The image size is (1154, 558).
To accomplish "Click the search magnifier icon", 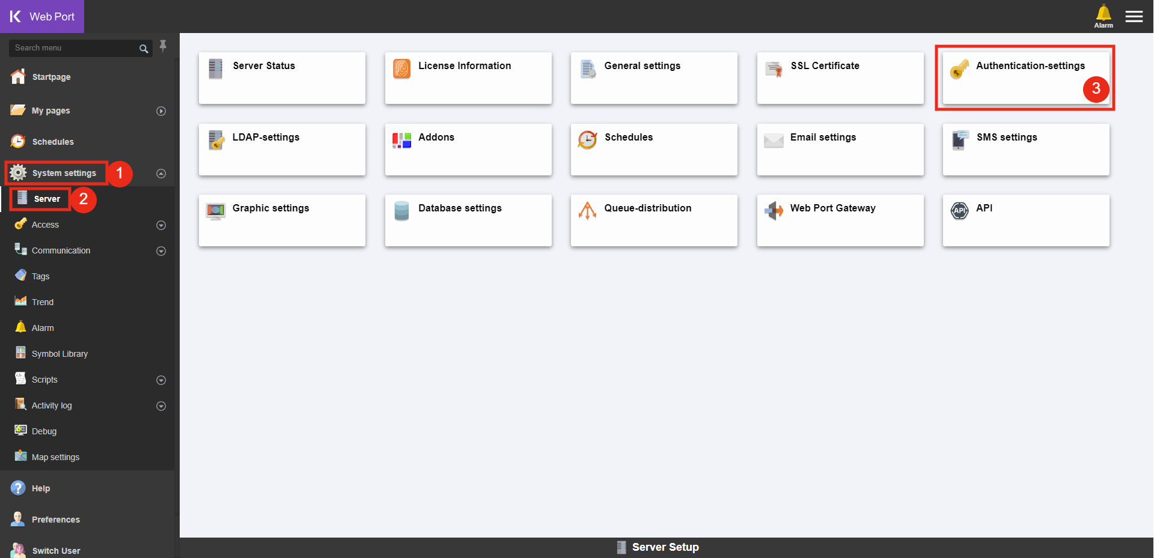I will tap(144, 49).
